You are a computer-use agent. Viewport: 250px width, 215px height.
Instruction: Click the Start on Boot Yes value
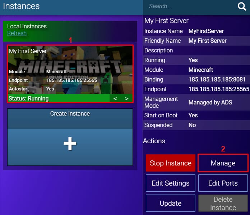click(193, 115)
